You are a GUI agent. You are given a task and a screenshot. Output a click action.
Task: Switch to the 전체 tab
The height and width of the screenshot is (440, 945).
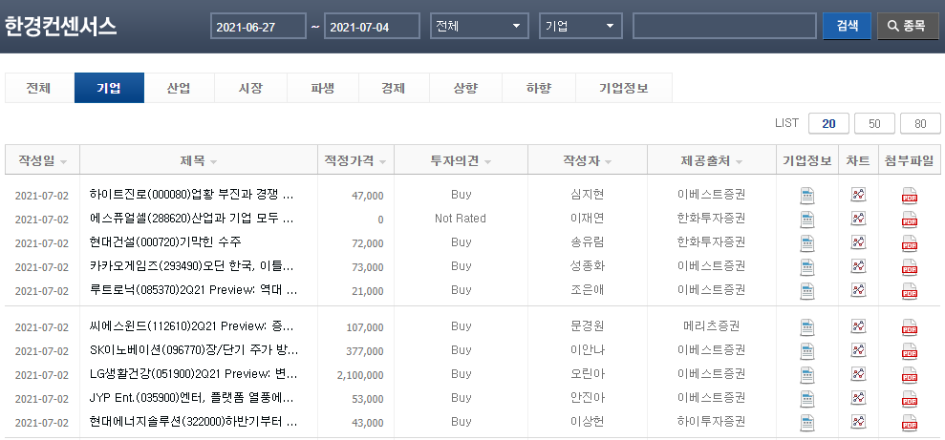pos(39,88)
